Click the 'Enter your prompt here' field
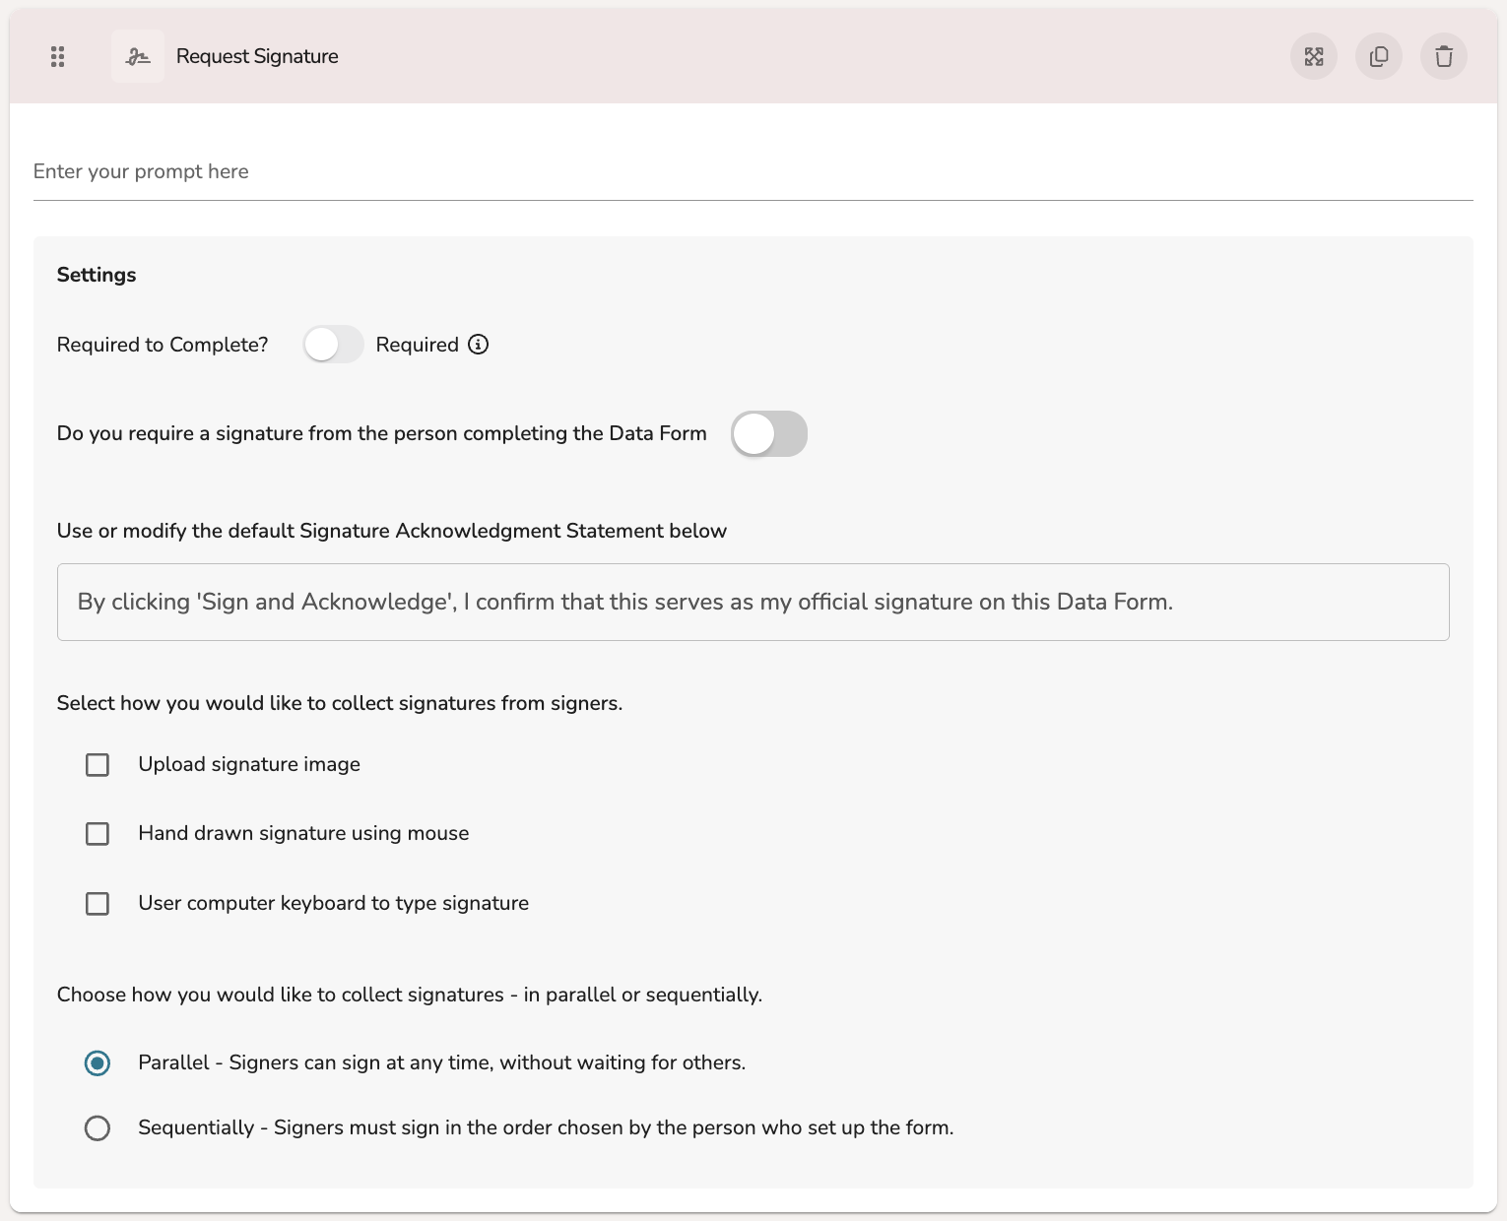The image size is (1507, 1221). pyautogui.click(x=753, y=172)
